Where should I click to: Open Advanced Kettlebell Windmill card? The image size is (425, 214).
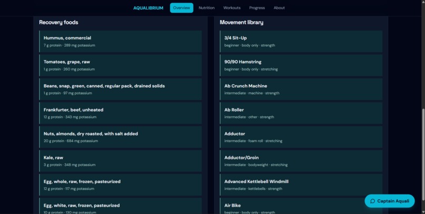301,185
